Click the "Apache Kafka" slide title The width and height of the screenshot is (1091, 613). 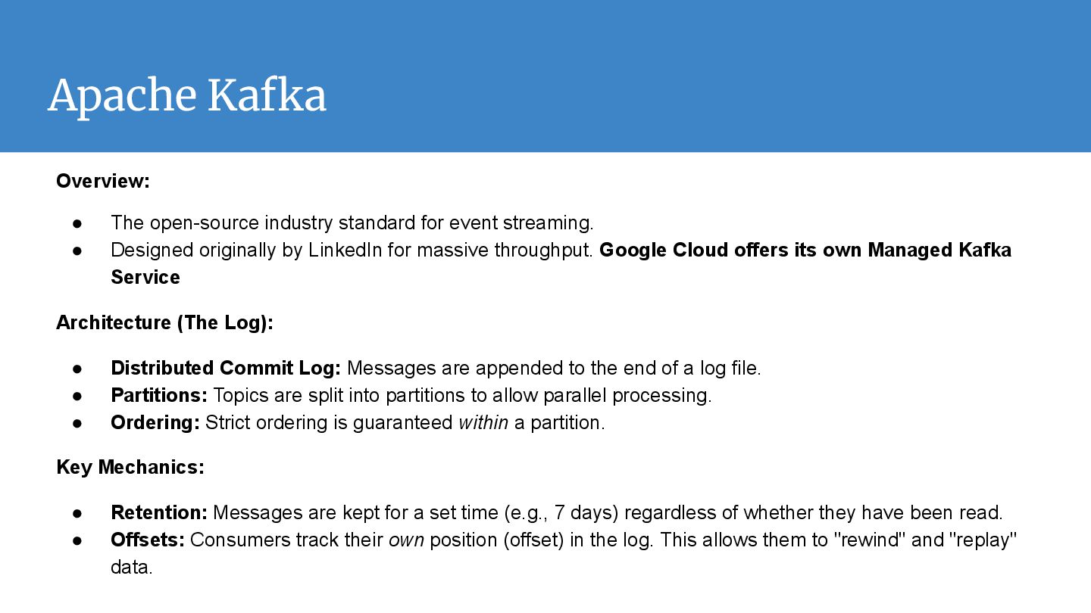187,96
